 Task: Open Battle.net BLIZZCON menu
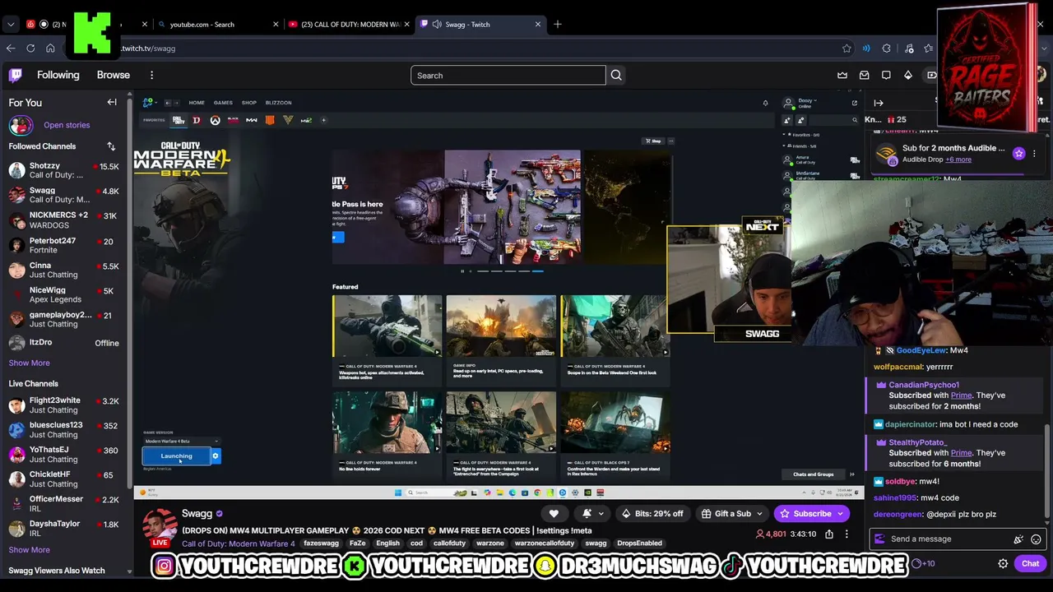pyautogui.click(x=278, y=103)
